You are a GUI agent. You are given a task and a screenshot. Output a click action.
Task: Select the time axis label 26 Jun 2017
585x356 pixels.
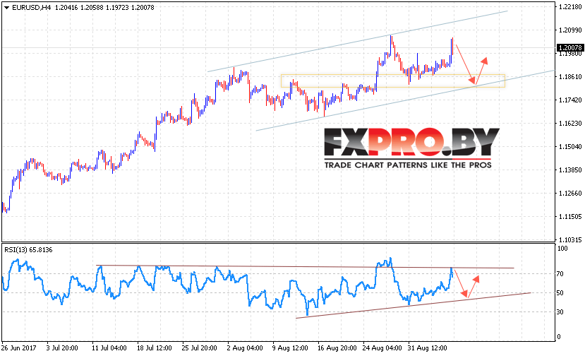click(18, 348)
